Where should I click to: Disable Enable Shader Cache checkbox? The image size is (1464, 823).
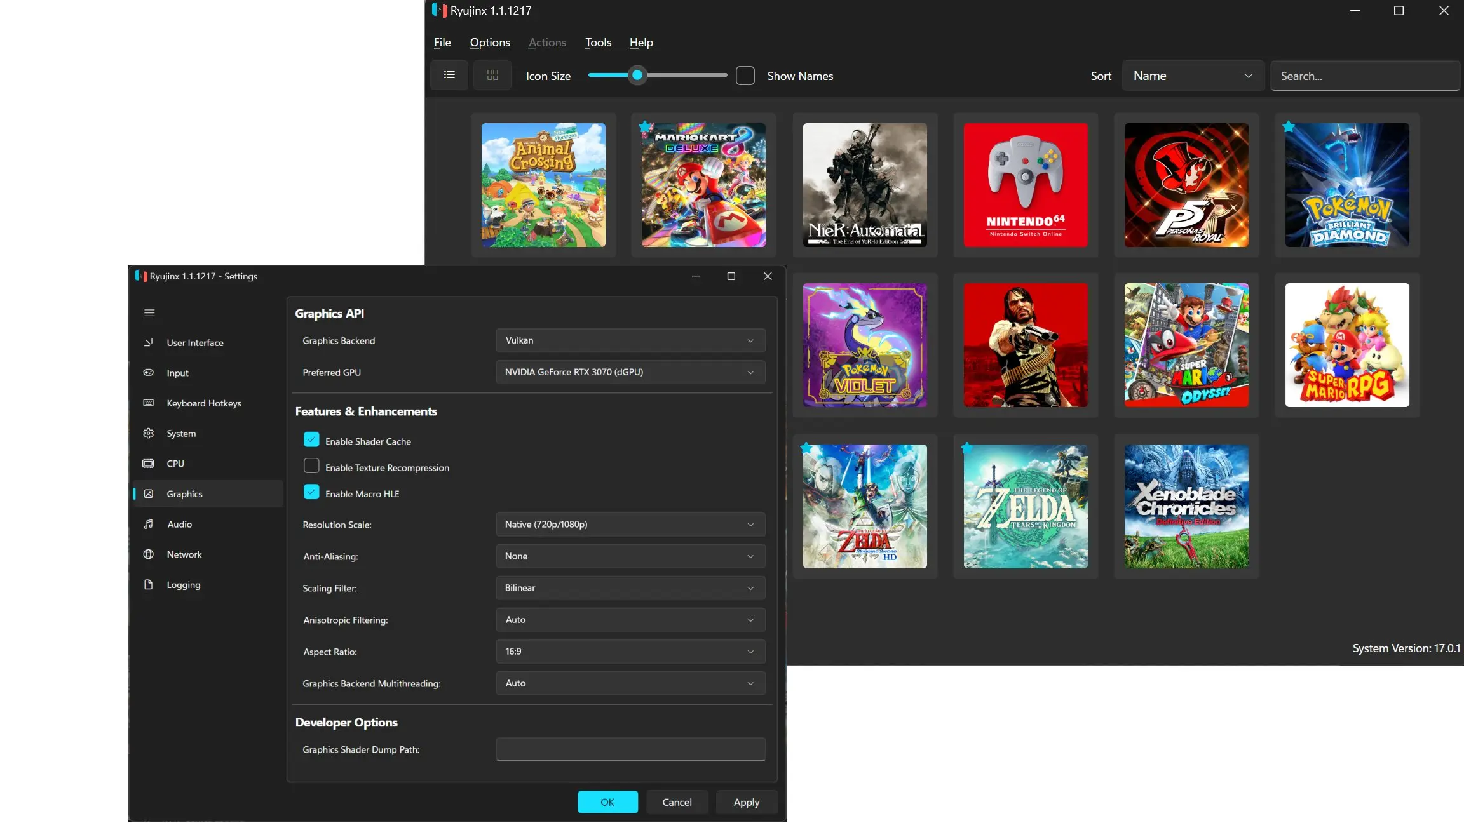click(x=311, y=440)
